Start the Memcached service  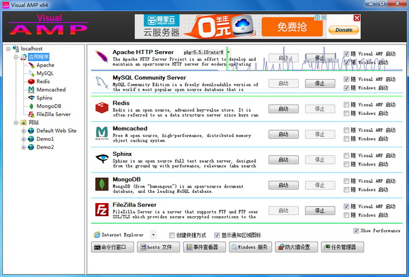283,134
